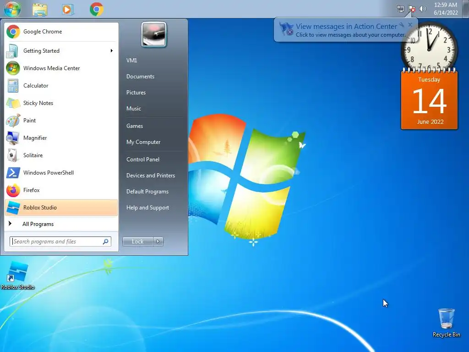Click the 'Paint' text label
The image size is (469, 352).
(29, 121)
